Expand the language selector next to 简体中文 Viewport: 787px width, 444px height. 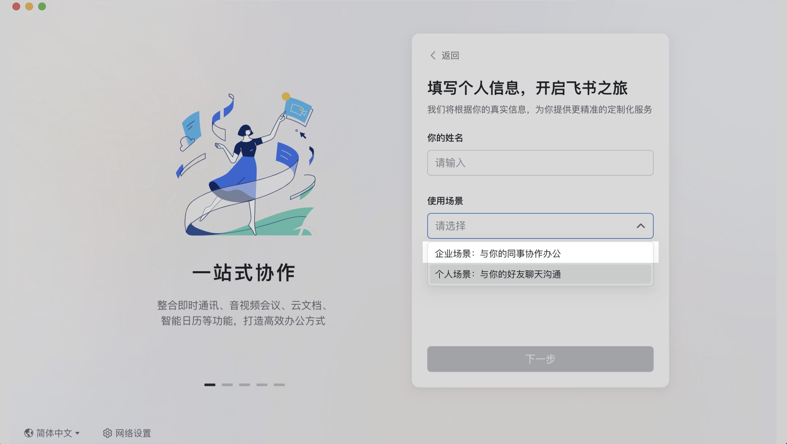pos(78,433)
